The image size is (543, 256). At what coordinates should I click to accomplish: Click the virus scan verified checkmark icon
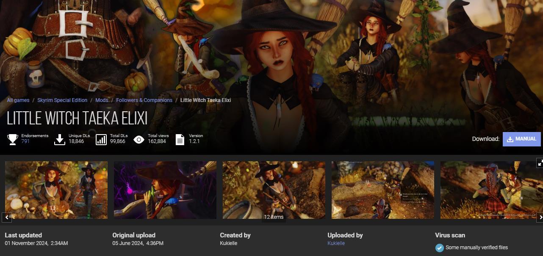tap(440, 248)
